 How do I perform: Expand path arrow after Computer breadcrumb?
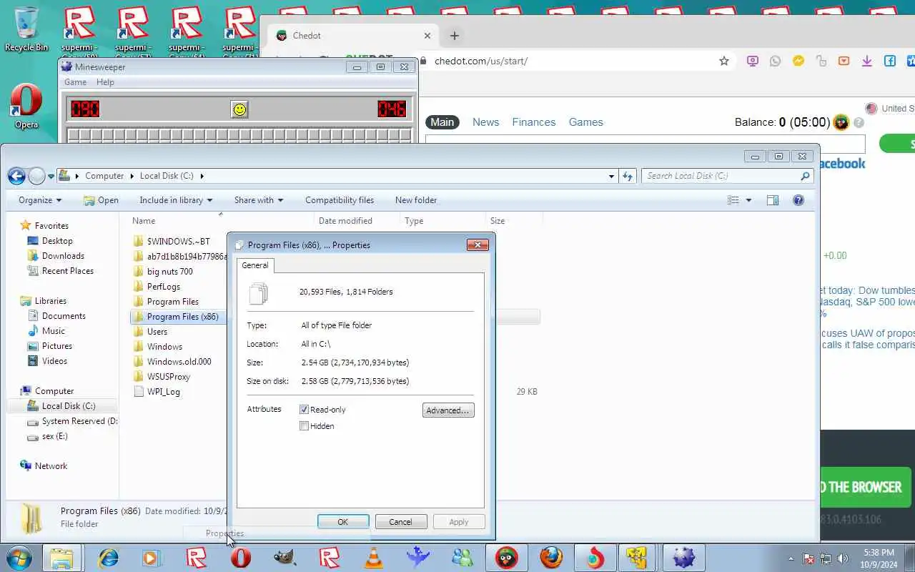(131, 176)
